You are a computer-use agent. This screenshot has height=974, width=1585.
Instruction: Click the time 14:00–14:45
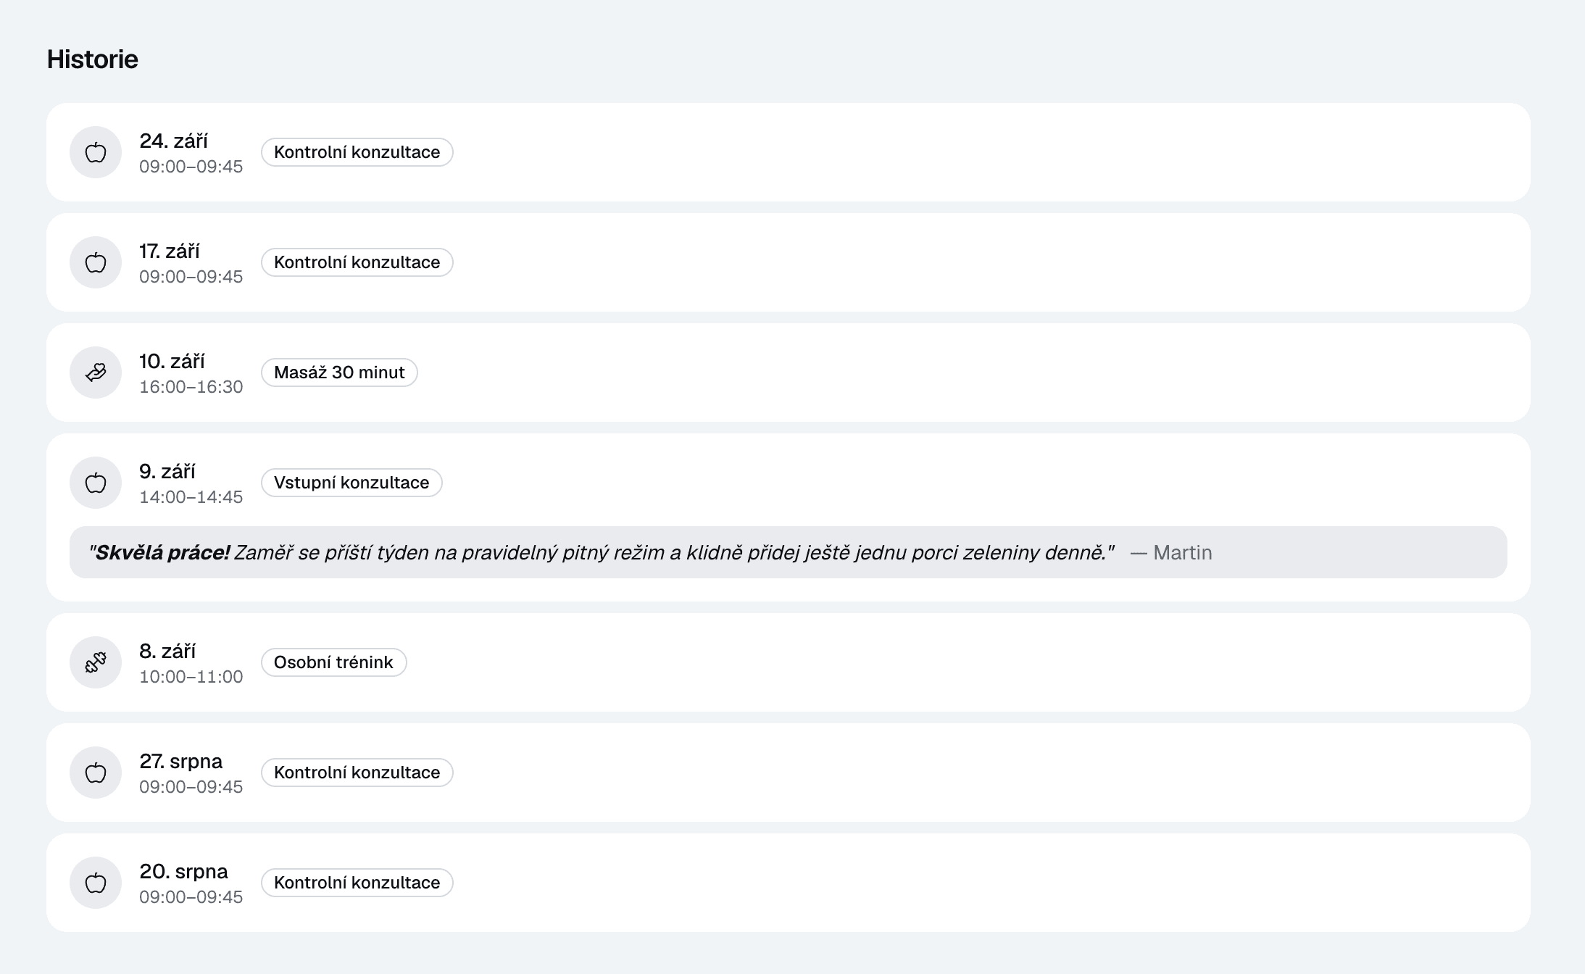(191, 497)
